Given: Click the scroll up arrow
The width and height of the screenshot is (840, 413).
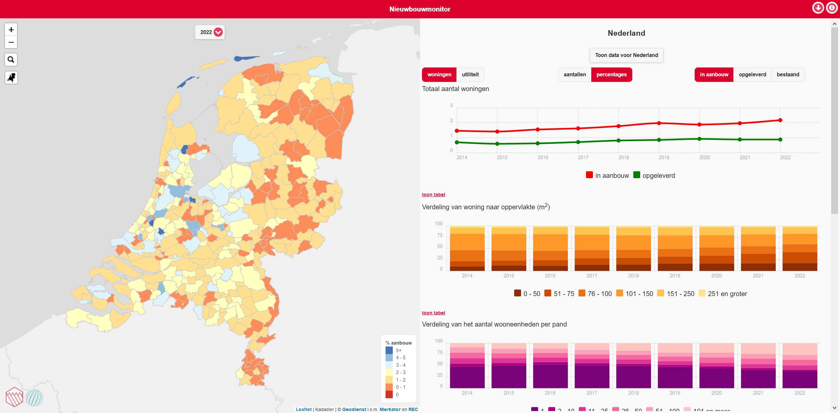Looking at the screenshot, I should [834, 24].
